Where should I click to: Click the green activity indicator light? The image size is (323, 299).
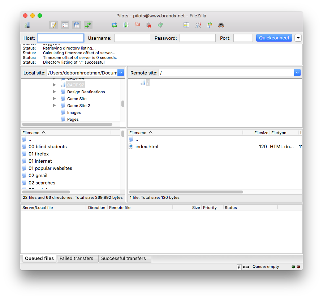pos(293,267)
